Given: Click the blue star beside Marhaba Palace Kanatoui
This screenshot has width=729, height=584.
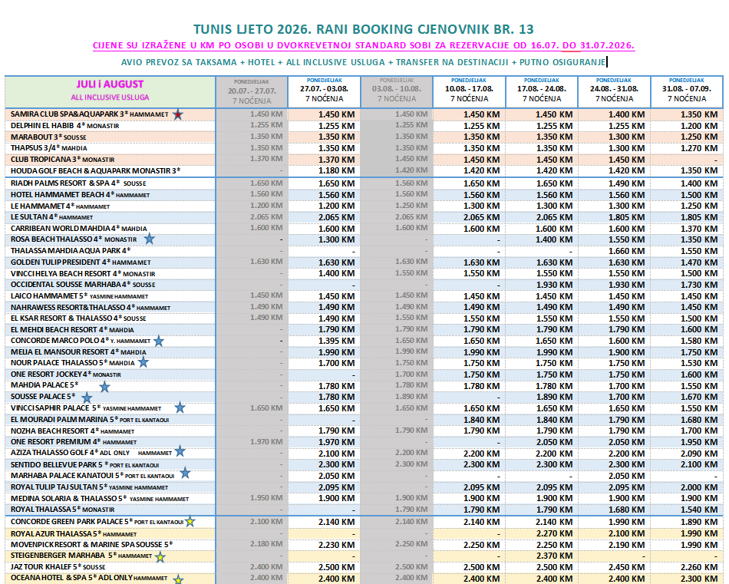Looking at the screenshot, I should [x=185, y=473].
